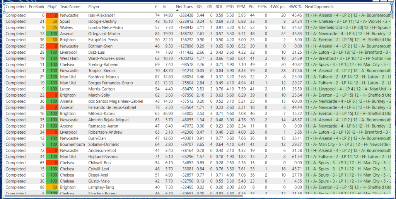Click the orange 50 Play? cell for Udogie-Destiny
This screenshot has height=199, width=396.
(52, 21)
